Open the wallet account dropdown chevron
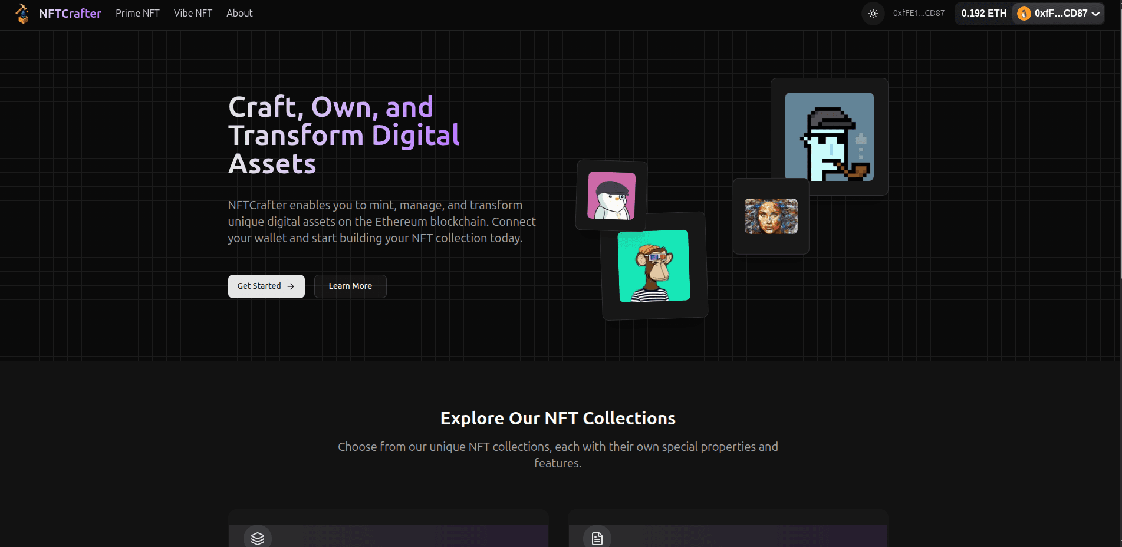 click(x=1095, y=13)
